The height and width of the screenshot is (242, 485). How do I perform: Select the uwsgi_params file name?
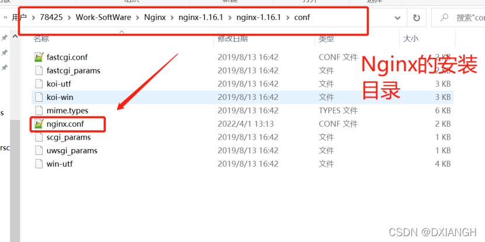point(72,151)
